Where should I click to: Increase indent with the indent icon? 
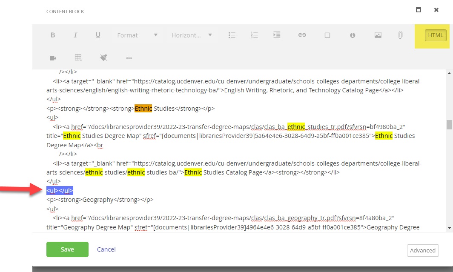point(276,36)
